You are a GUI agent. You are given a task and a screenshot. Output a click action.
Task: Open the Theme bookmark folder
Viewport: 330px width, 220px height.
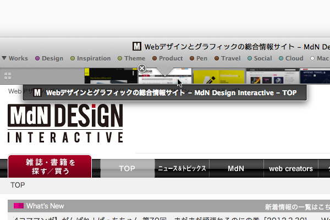click(131, 58)
